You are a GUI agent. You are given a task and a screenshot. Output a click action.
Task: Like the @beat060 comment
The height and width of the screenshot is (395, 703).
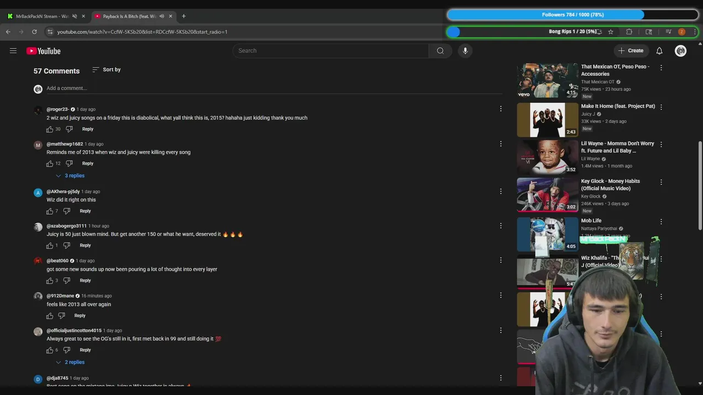tap(50, 280)
